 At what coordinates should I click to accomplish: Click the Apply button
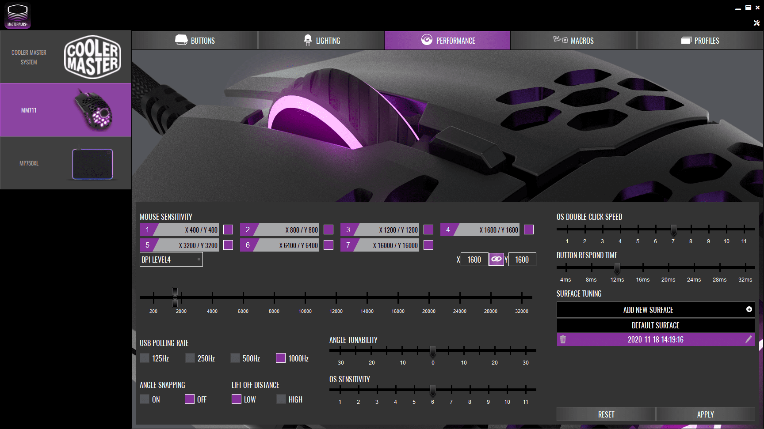(x=706, y=414)
